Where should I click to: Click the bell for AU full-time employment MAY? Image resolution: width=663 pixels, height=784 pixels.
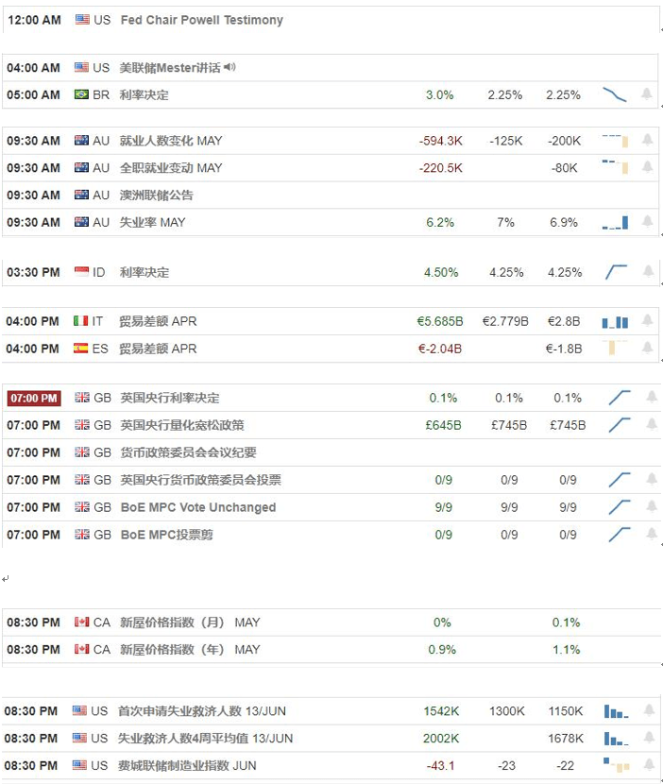coord(647,167)
